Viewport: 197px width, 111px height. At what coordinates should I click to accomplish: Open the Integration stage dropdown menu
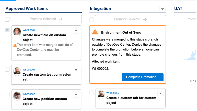(163, 9)
